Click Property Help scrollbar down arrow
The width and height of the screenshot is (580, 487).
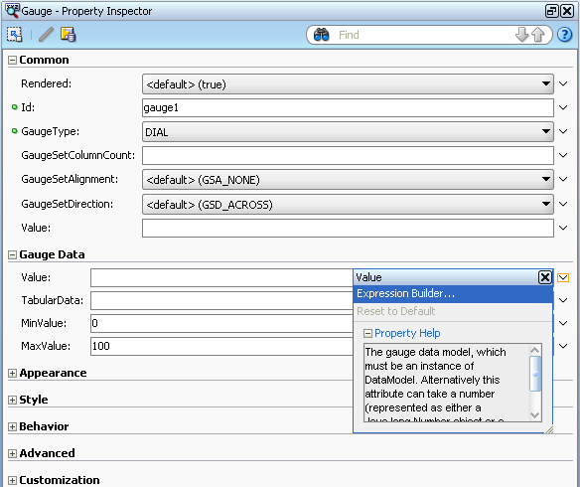tap(535, 414)
